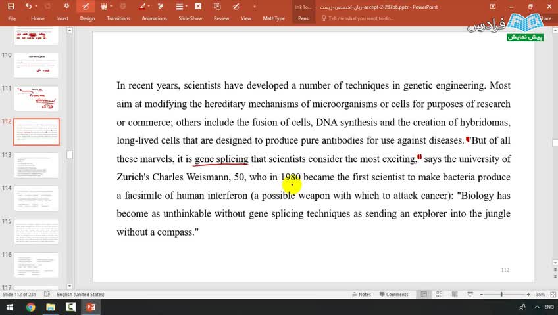Select the highlighted ink pen draw tool
This screenshot has height=315, width=558.
coord(86,6)
